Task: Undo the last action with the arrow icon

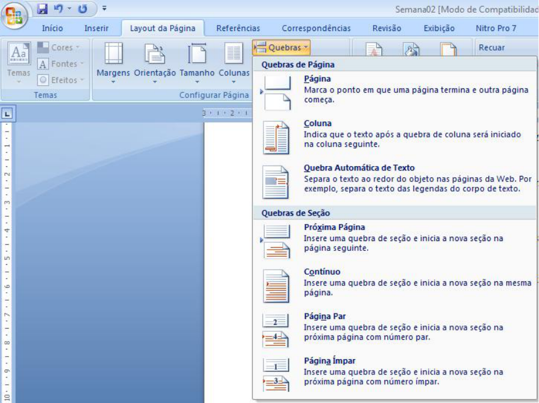Action: coord(58,9)
